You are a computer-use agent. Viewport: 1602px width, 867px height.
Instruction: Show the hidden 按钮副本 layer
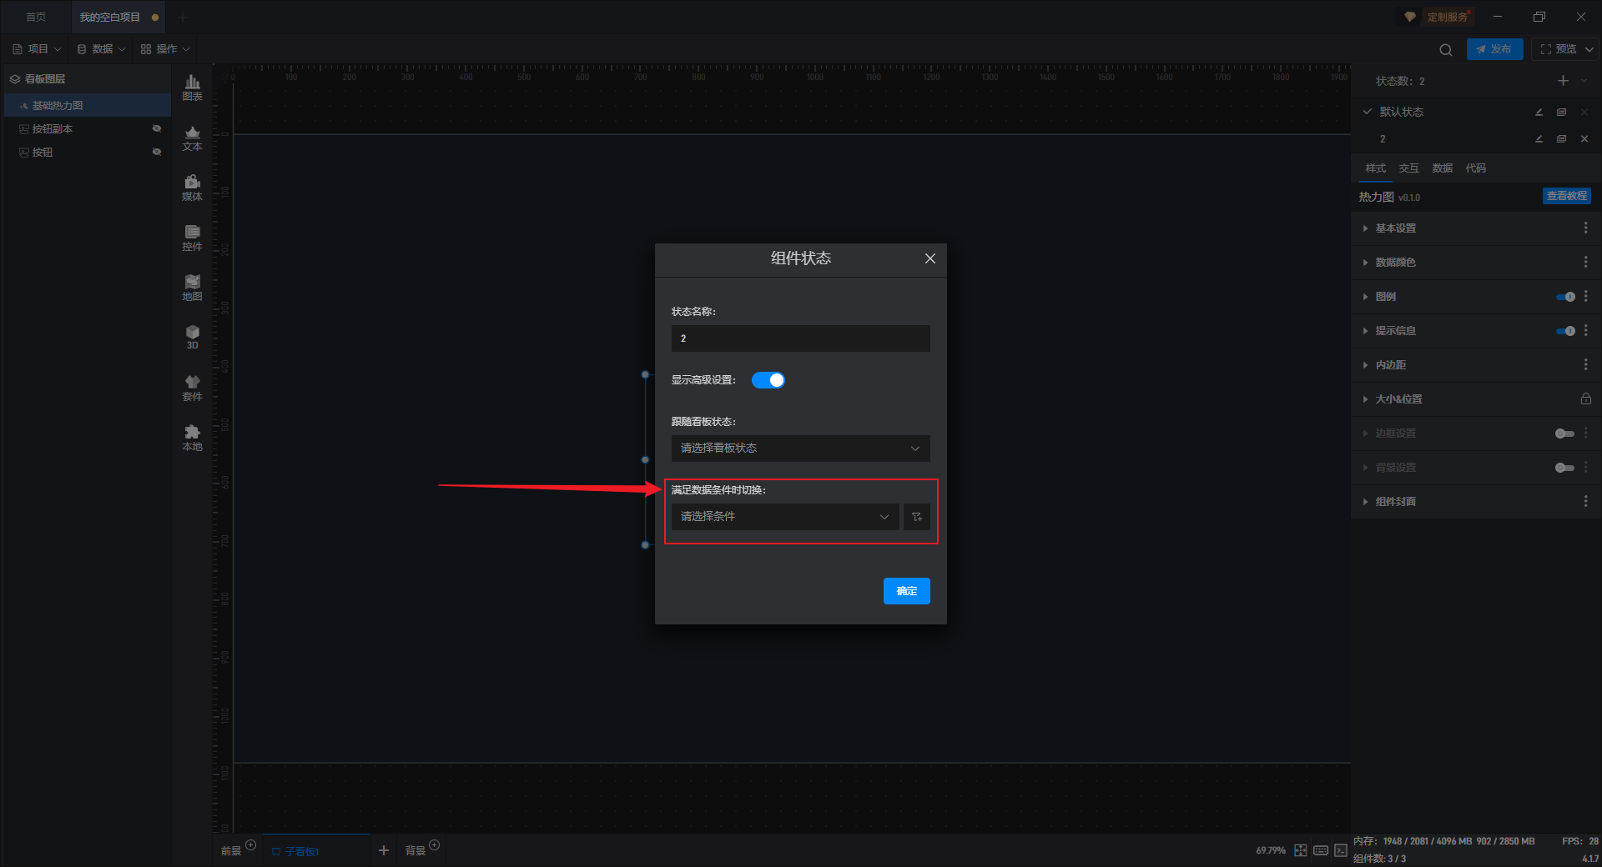point(156,128)
